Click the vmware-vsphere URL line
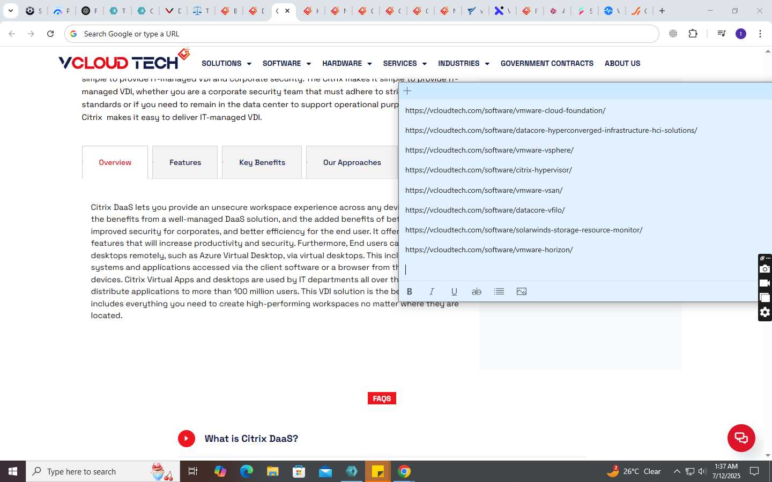The image size is (772, 482). tap(489, 150)
